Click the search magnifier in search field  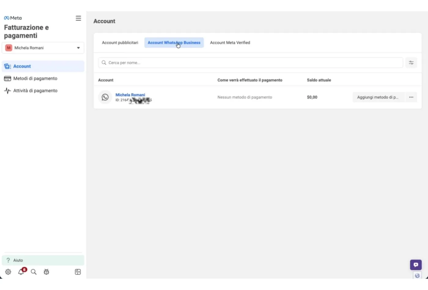click(104, 62)
